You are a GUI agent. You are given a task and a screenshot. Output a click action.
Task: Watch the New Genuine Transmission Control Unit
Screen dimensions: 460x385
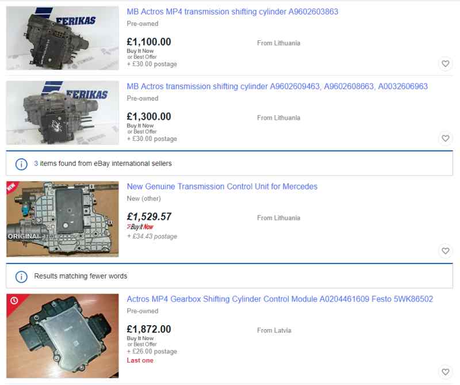pyautogui.click(x=445, y=251)
